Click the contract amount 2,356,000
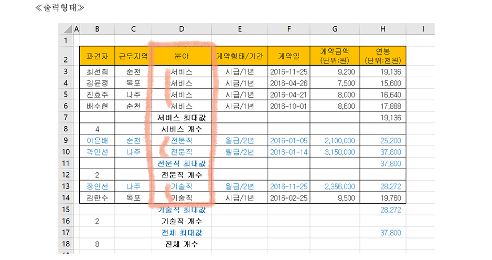Screen dimensions: 492x260 [335, 186]
